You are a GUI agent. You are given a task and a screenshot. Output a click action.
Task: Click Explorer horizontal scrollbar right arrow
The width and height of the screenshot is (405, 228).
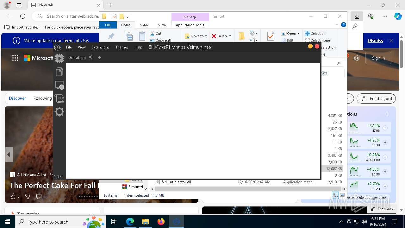344,189
